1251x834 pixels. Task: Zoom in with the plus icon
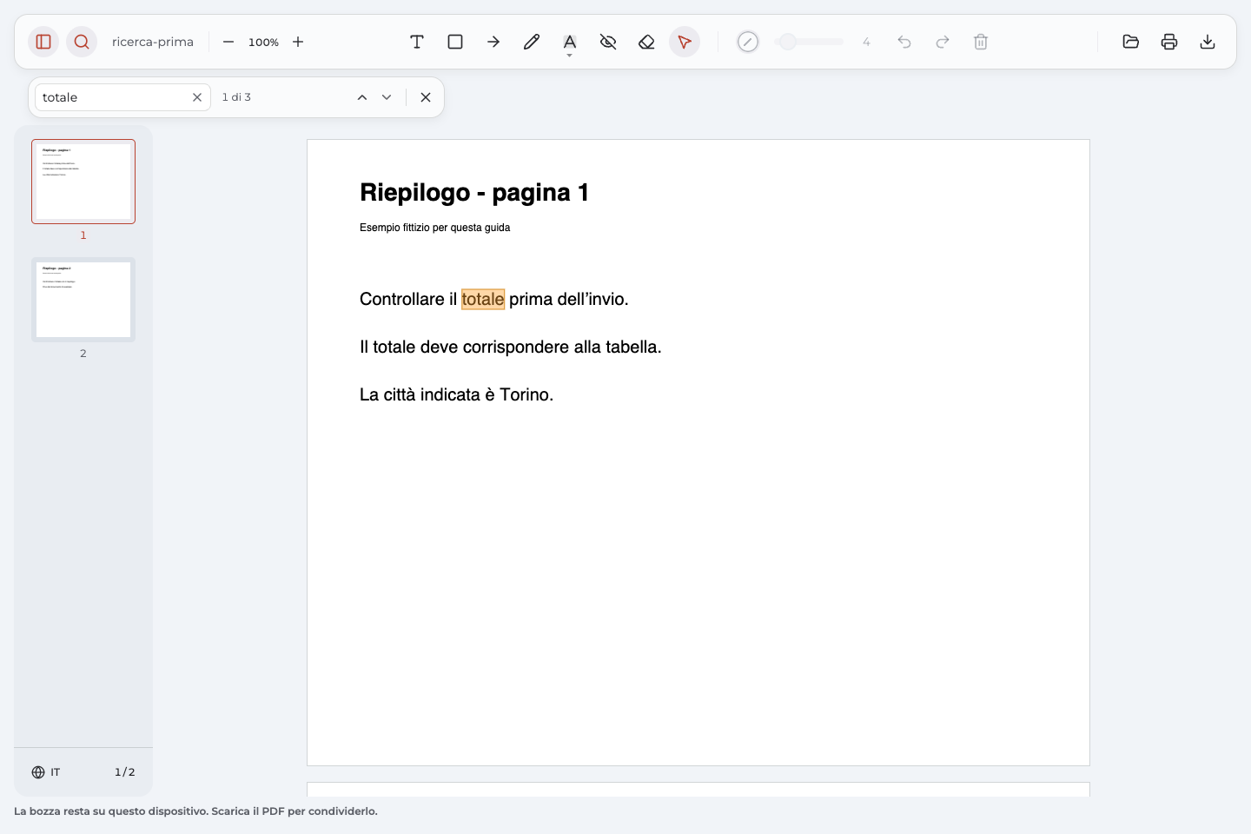pyautogui.click(x=298, y=42)
